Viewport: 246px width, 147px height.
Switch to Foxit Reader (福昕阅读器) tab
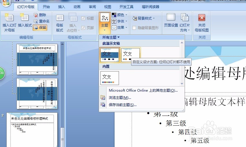pyautogui.click(x=150, y=7)
